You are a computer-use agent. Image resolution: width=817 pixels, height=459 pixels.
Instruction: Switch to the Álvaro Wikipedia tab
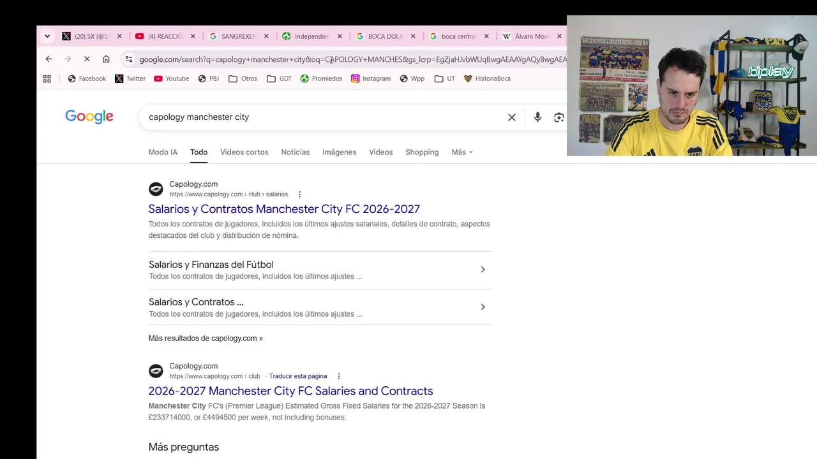526,36
